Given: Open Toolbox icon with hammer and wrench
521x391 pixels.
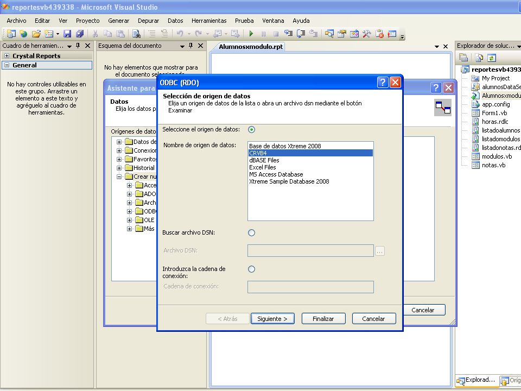Looking at the screenshot, I should (367, 34).
